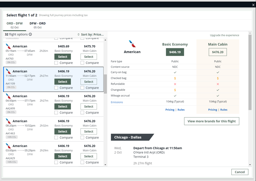Select Basic Economy for 04:50pm flight AA2499
Screen dimensions: 256x181
point(63,106)
